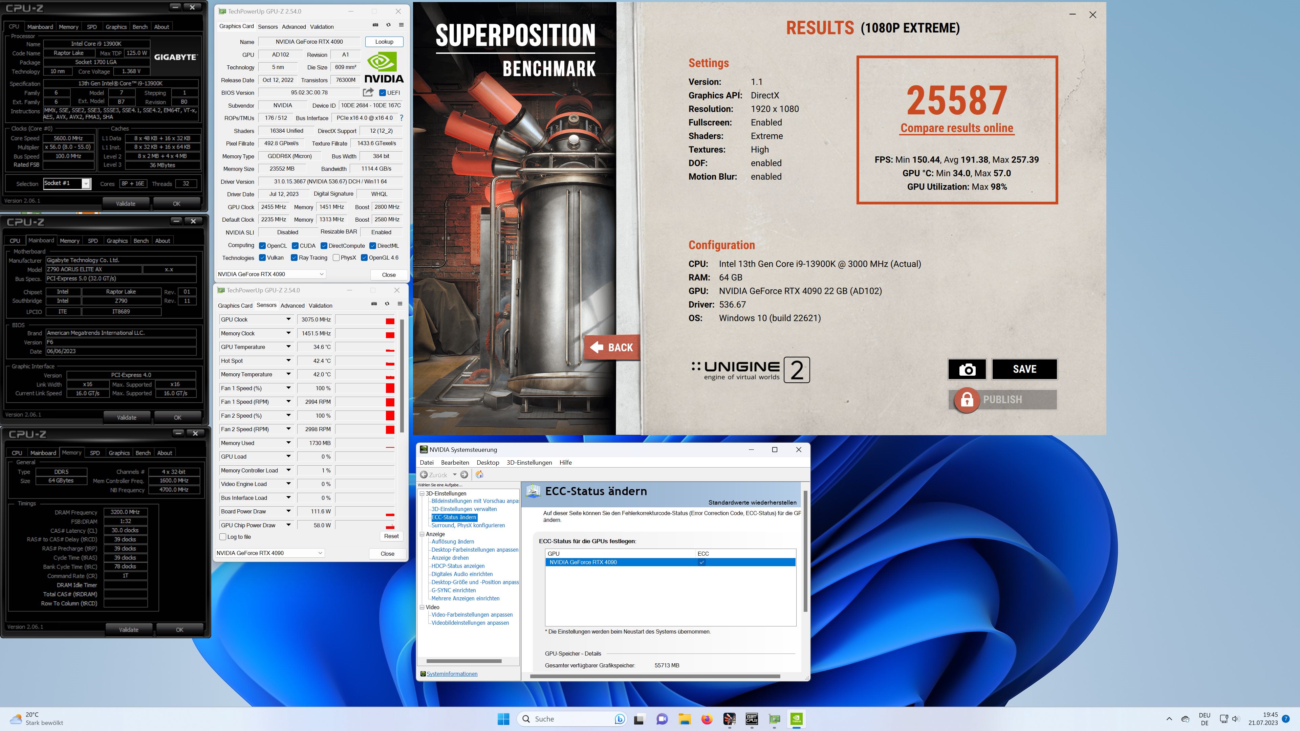
Task: Click the screenshot camera icon in GPU-Z Graphics Card window
Action: (375, 25)
